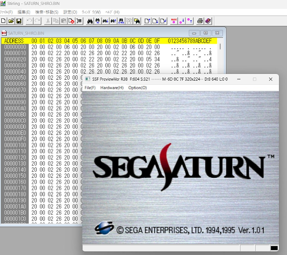The width and height of the screenshot is (287, 255).
Task: Open the 編集(E) menu
Action: tap(24, 12)
